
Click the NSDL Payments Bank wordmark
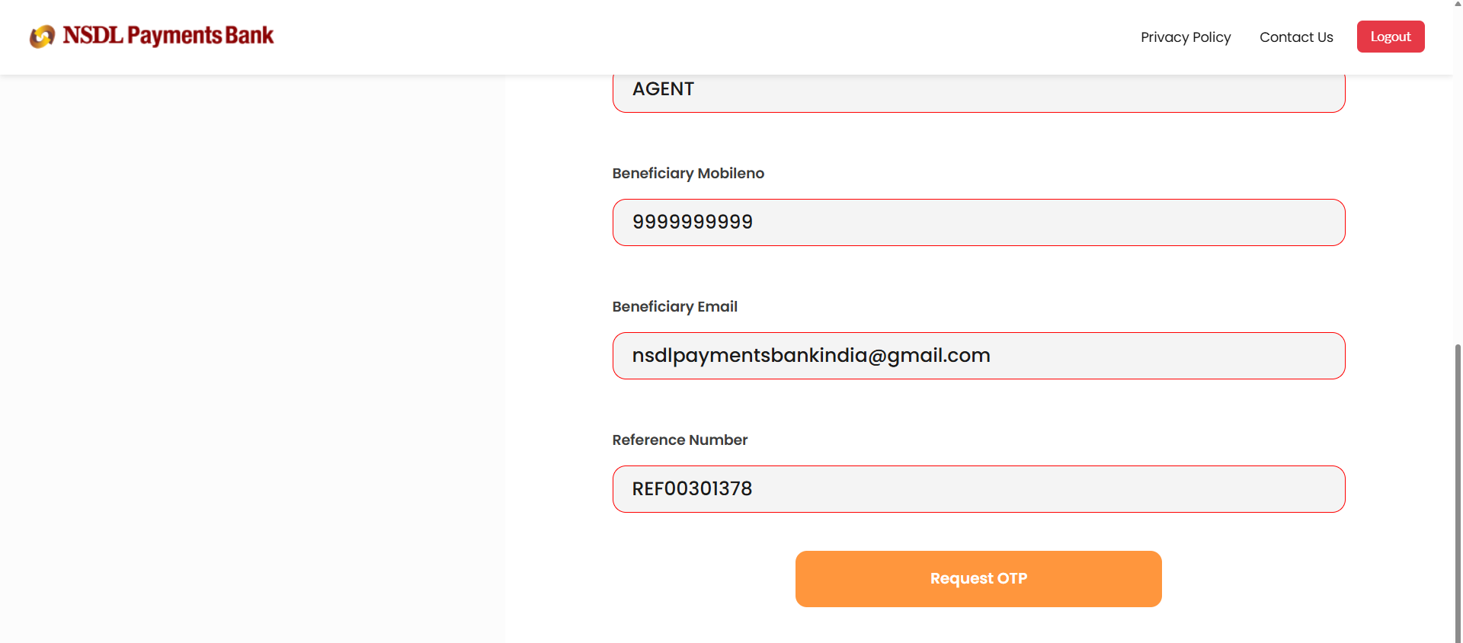point(168,36)
